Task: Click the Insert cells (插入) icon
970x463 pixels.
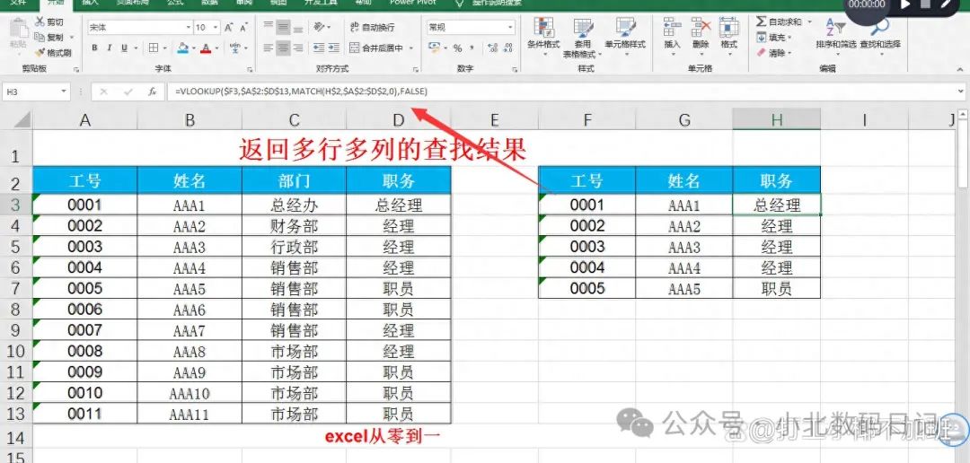Action: [672, 27]
